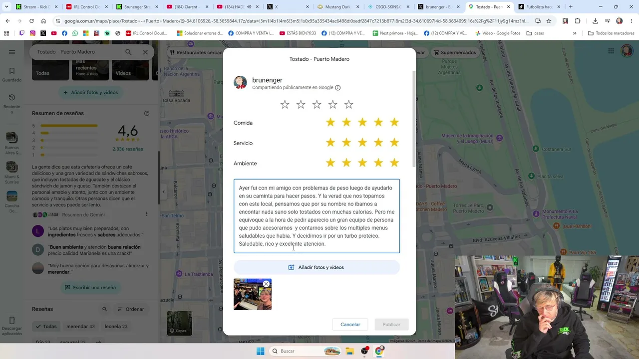This screenshot has height=359, width=639.
Task: Search within reviews using the Reseñas magnifier
Action: (105, 309)
